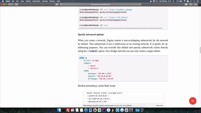Screen dimensions: 201x113
Task: Open the Notification Center
Action: tap(198, 1)
